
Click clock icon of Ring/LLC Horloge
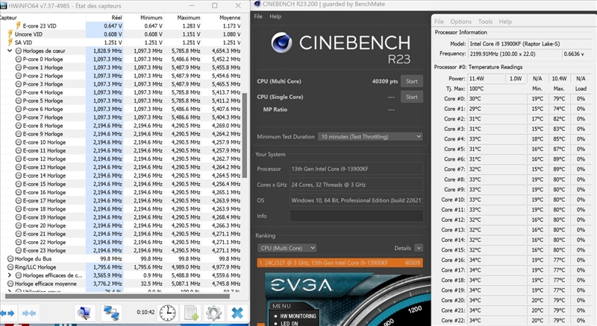click(x=10, y=267)
